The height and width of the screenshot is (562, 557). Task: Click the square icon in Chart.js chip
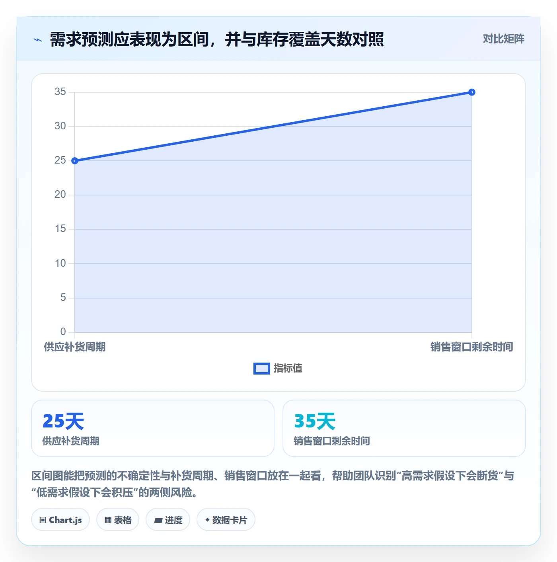[x=43, y=520]
